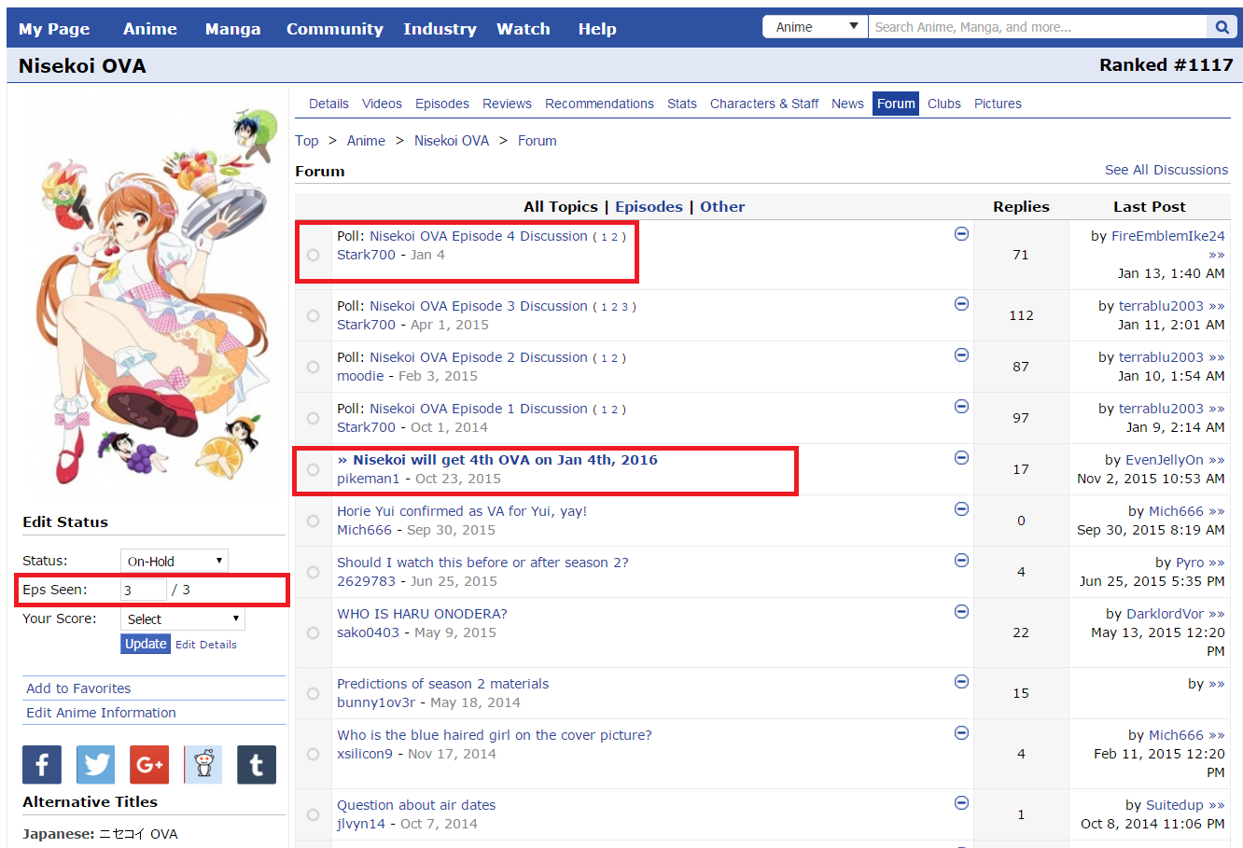The height and width of the screenshot is (848, 1243).
Task: Open the Status On-Hold dropdown
Action: [x=175, y=561]
